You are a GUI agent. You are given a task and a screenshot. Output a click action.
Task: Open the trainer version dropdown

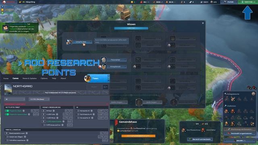[x=39, y=99]
